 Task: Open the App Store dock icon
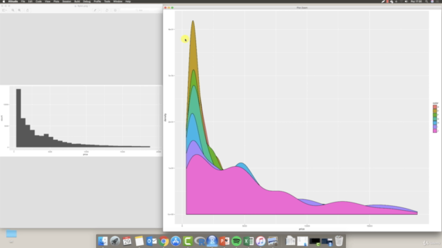175,241
